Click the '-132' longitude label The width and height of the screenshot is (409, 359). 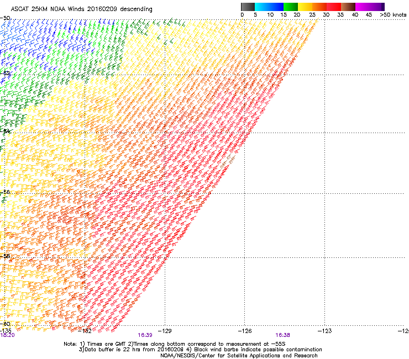tap(85, 331)
